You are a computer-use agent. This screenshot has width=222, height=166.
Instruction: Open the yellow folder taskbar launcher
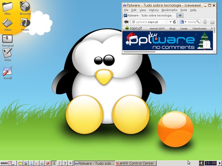[x=20, y=163]
